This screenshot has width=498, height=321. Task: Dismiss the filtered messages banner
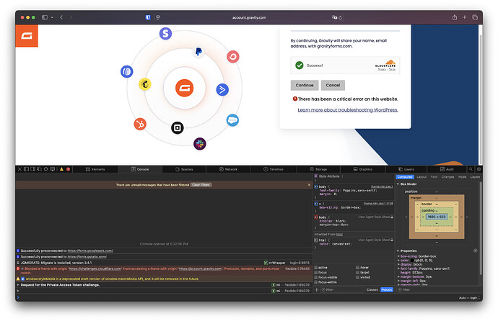[309, 185]
